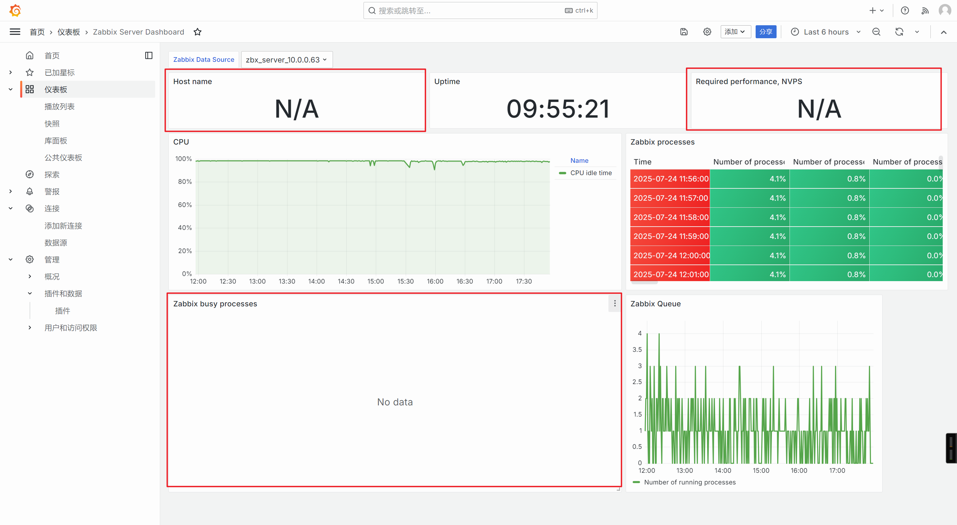
Task: Click the Zabbix Queue panel title
Action: (655, 304)
